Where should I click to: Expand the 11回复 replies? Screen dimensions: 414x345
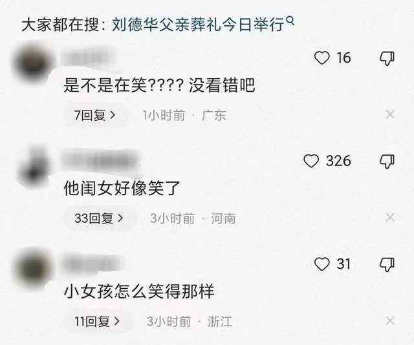pyautogui.click(x=97, y=322)
